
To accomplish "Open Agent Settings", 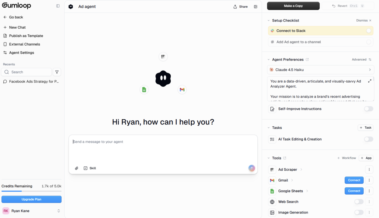I will point(19,53).
